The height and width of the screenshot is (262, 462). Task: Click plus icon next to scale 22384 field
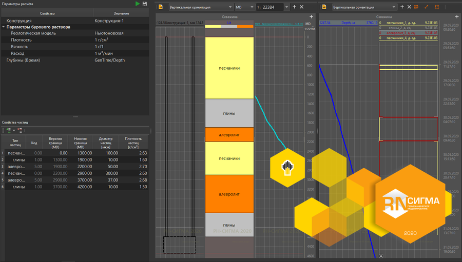click(x=294, y=7)
